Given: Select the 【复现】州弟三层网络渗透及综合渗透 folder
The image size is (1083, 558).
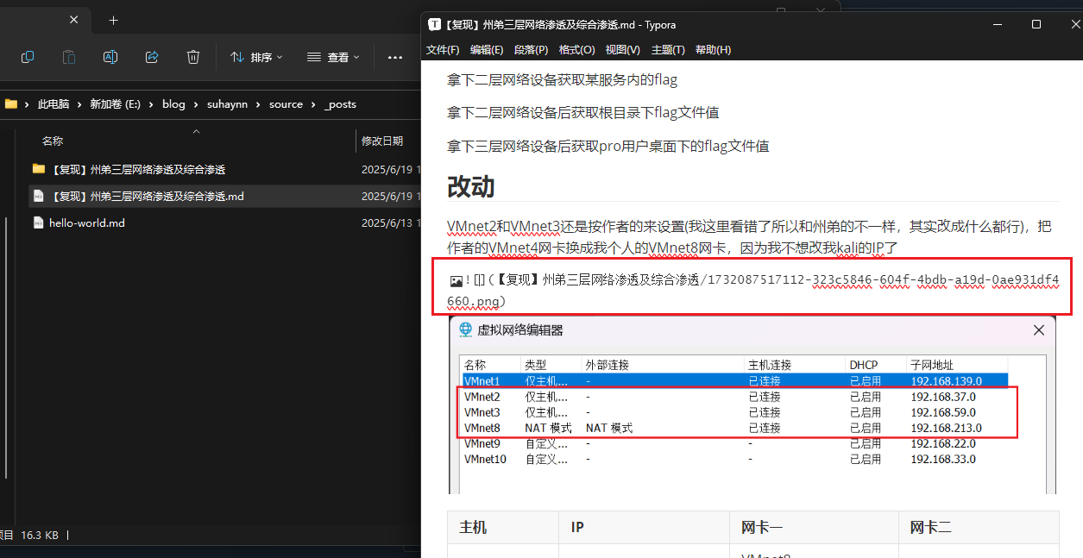Looking at the screenshot, I should pyautogui.click(x=137, y=169).
